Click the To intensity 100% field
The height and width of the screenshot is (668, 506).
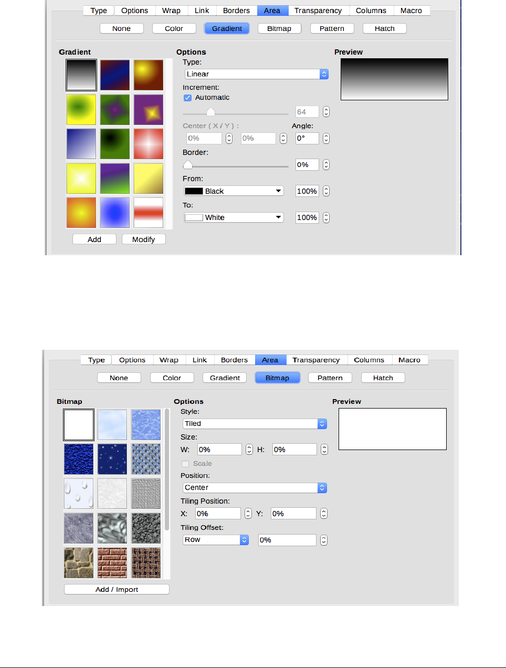point(307,217)
